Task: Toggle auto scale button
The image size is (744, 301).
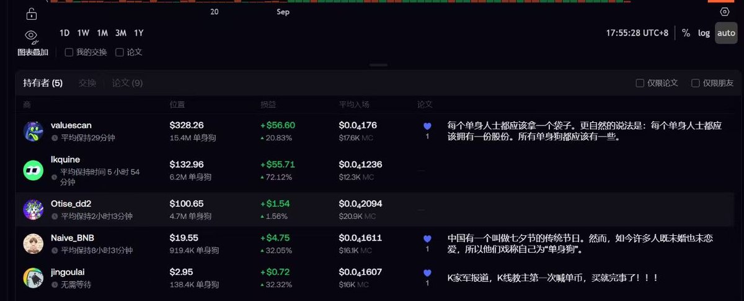Action: pyautogui.click(x=726, y=33)
